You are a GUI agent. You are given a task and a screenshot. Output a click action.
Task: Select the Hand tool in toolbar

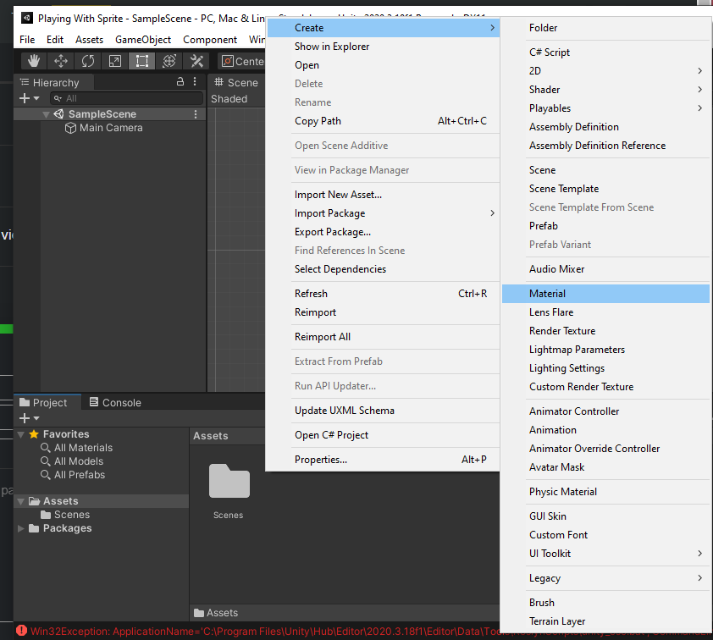(34, 61)
